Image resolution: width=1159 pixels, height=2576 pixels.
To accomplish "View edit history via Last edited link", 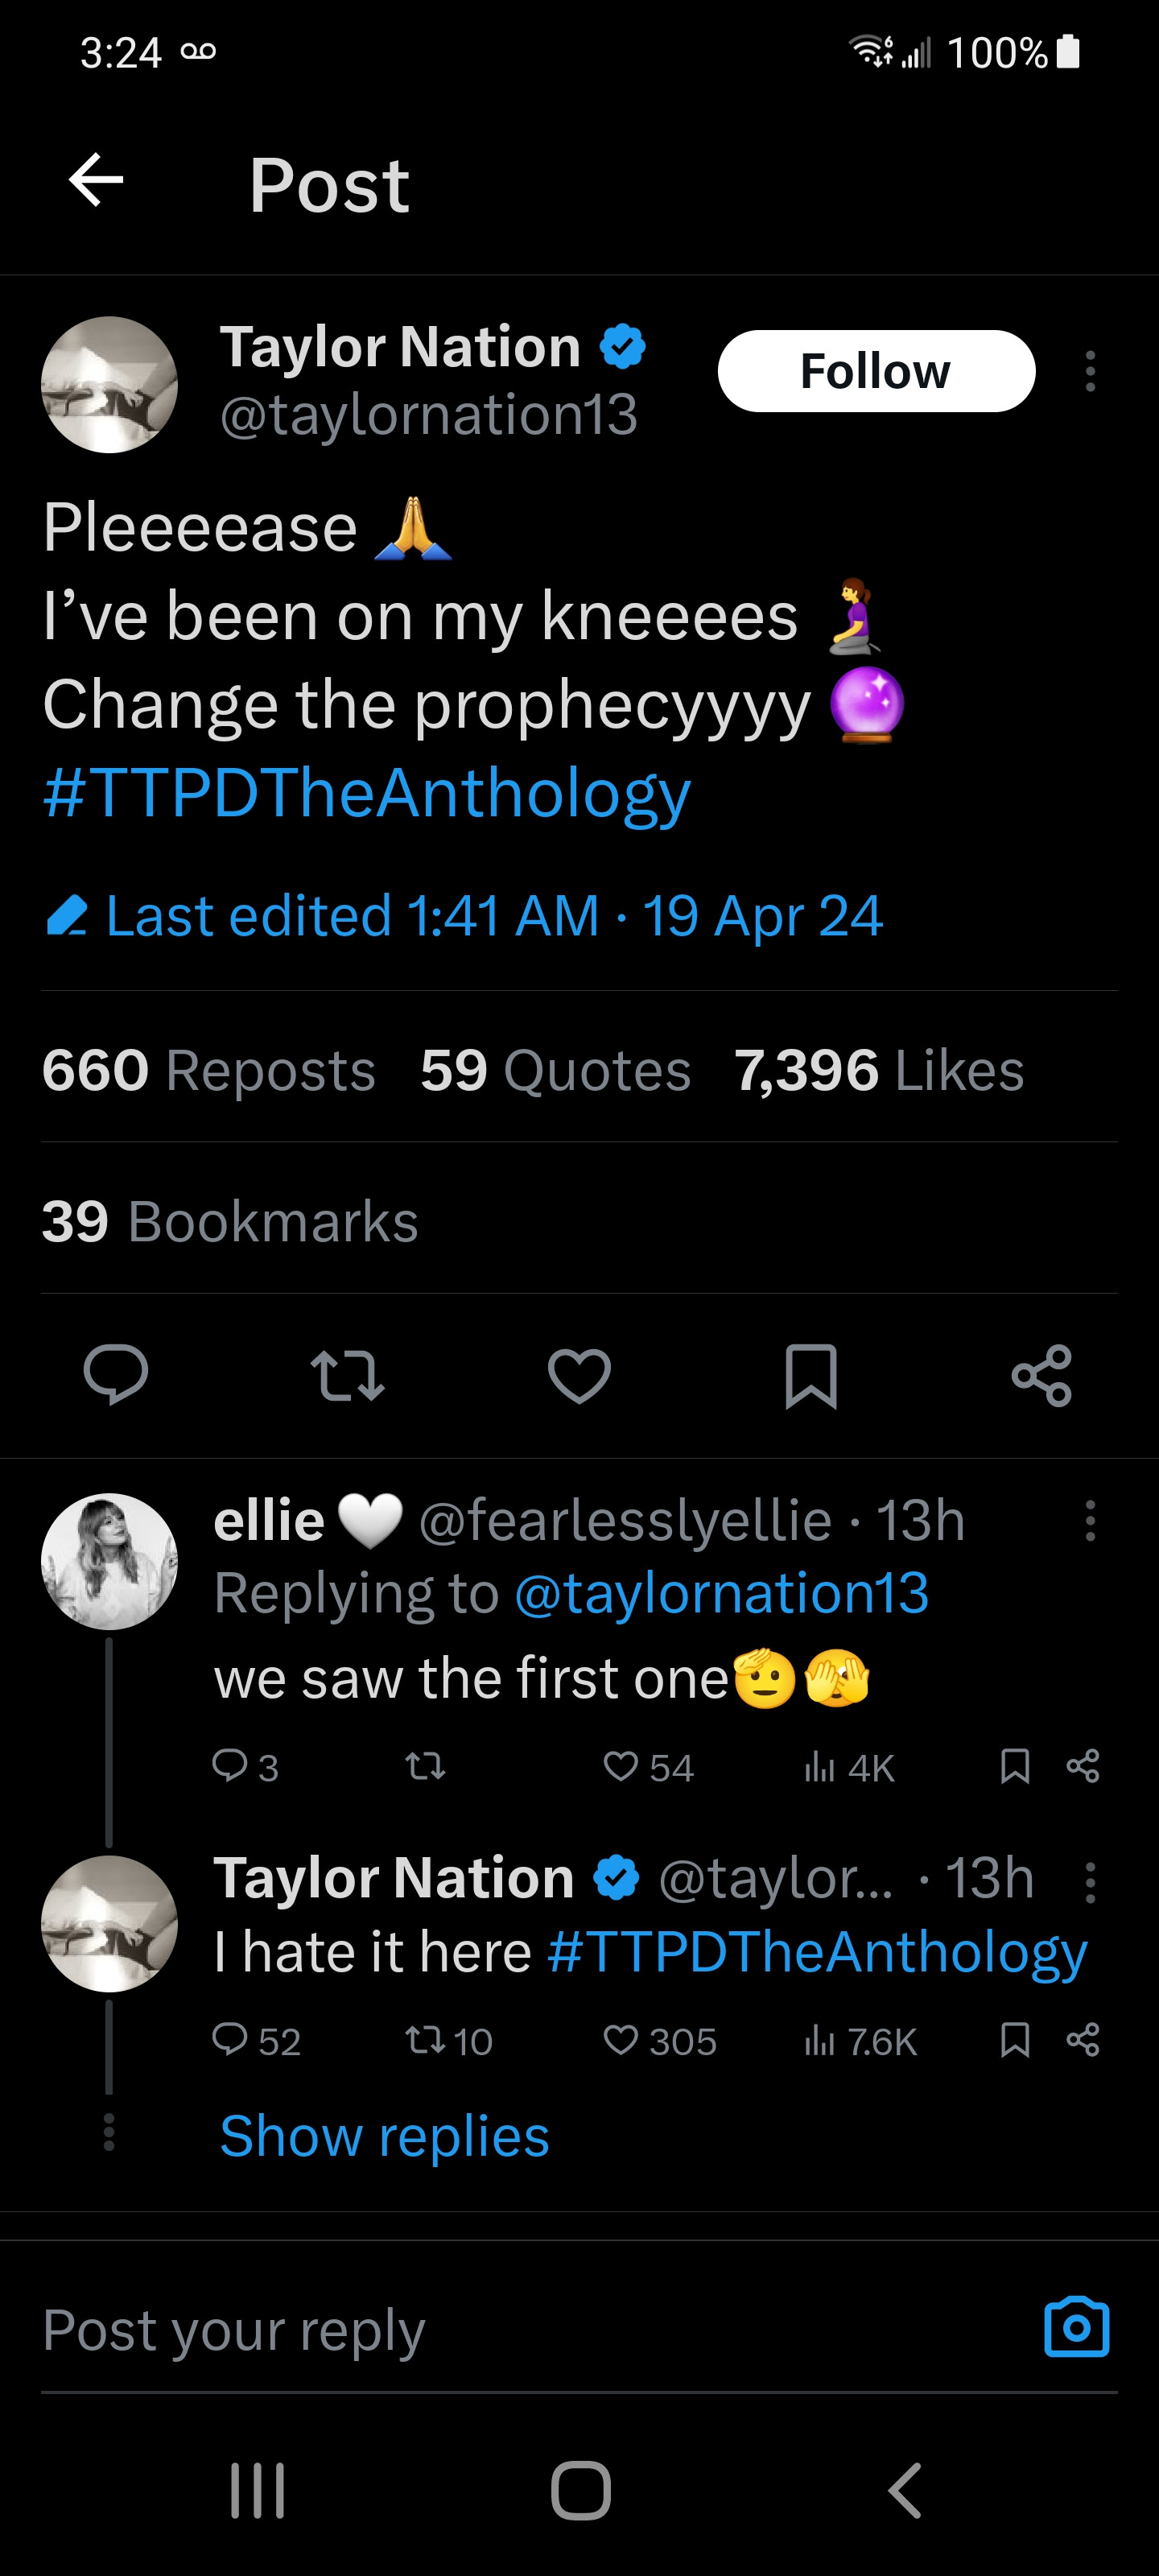I will 494,916.
